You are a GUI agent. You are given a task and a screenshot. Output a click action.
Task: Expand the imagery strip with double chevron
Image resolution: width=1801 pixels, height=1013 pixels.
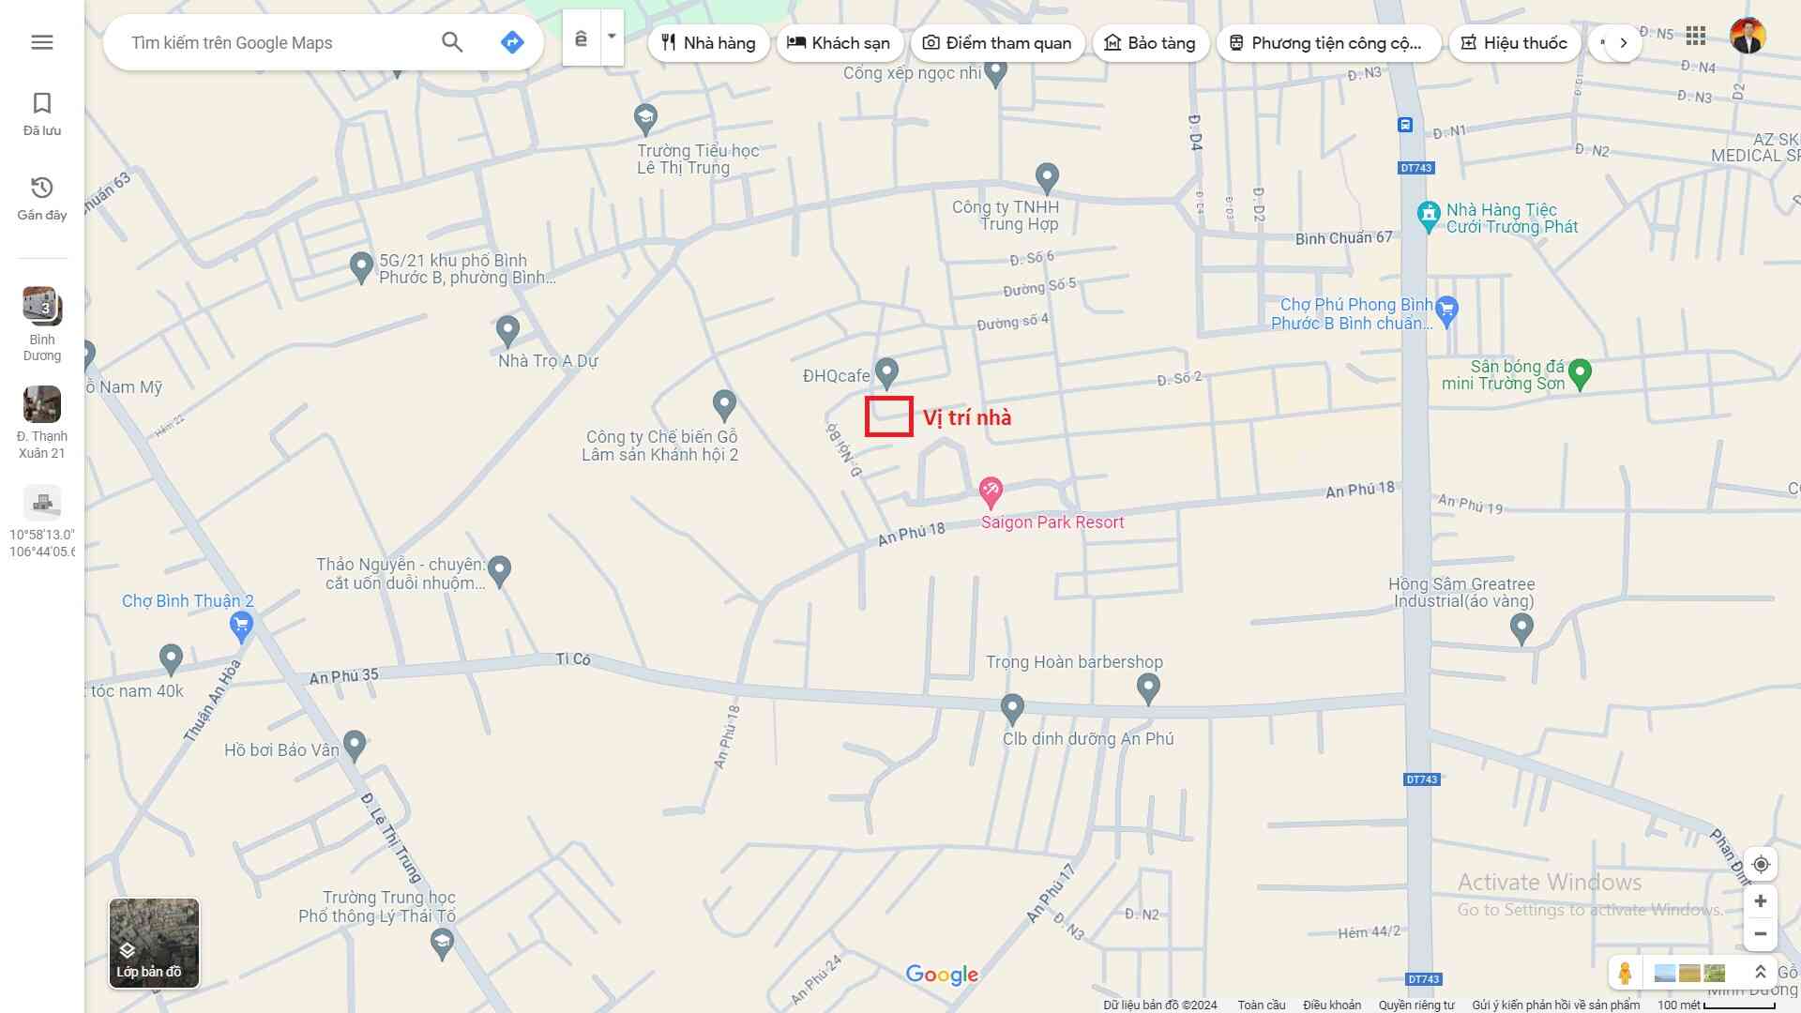tap(1761, 973)
